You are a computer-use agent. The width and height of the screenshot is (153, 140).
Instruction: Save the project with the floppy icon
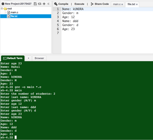[x=35, y=4]
